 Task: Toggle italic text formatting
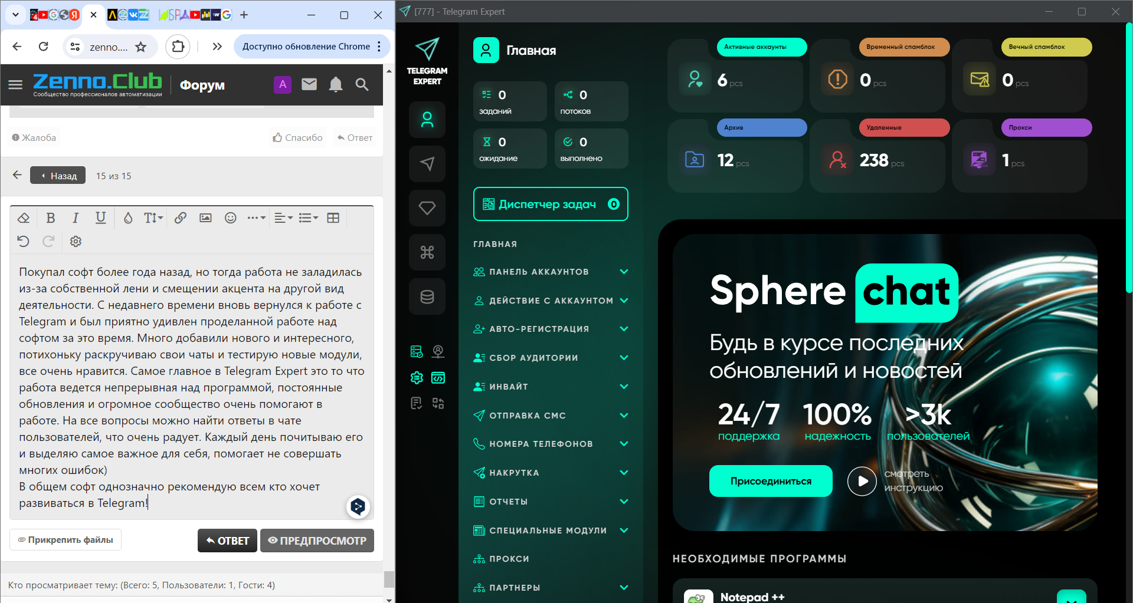(76, 218)
